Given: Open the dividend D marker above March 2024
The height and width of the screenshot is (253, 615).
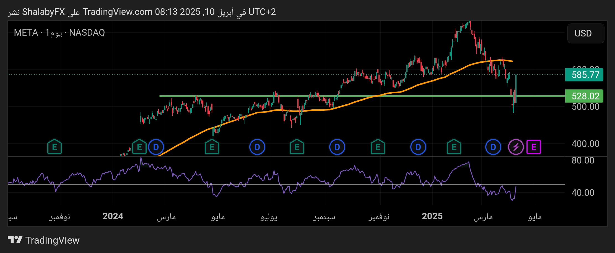Looking at the screenshot, I should pos(156,147).
